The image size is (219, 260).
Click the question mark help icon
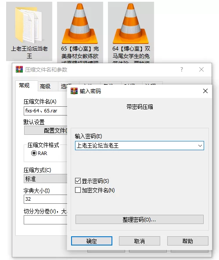pos(182,69)
